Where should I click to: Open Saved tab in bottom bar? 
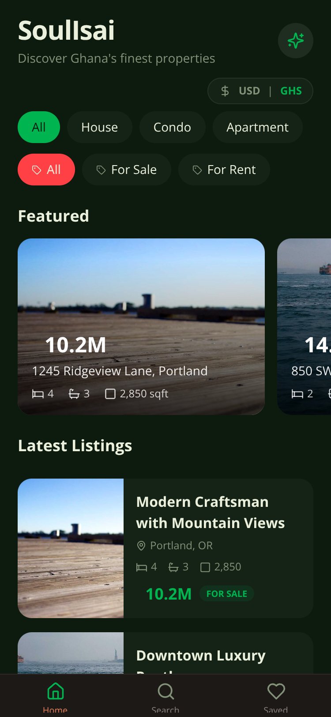click(276, 696)
